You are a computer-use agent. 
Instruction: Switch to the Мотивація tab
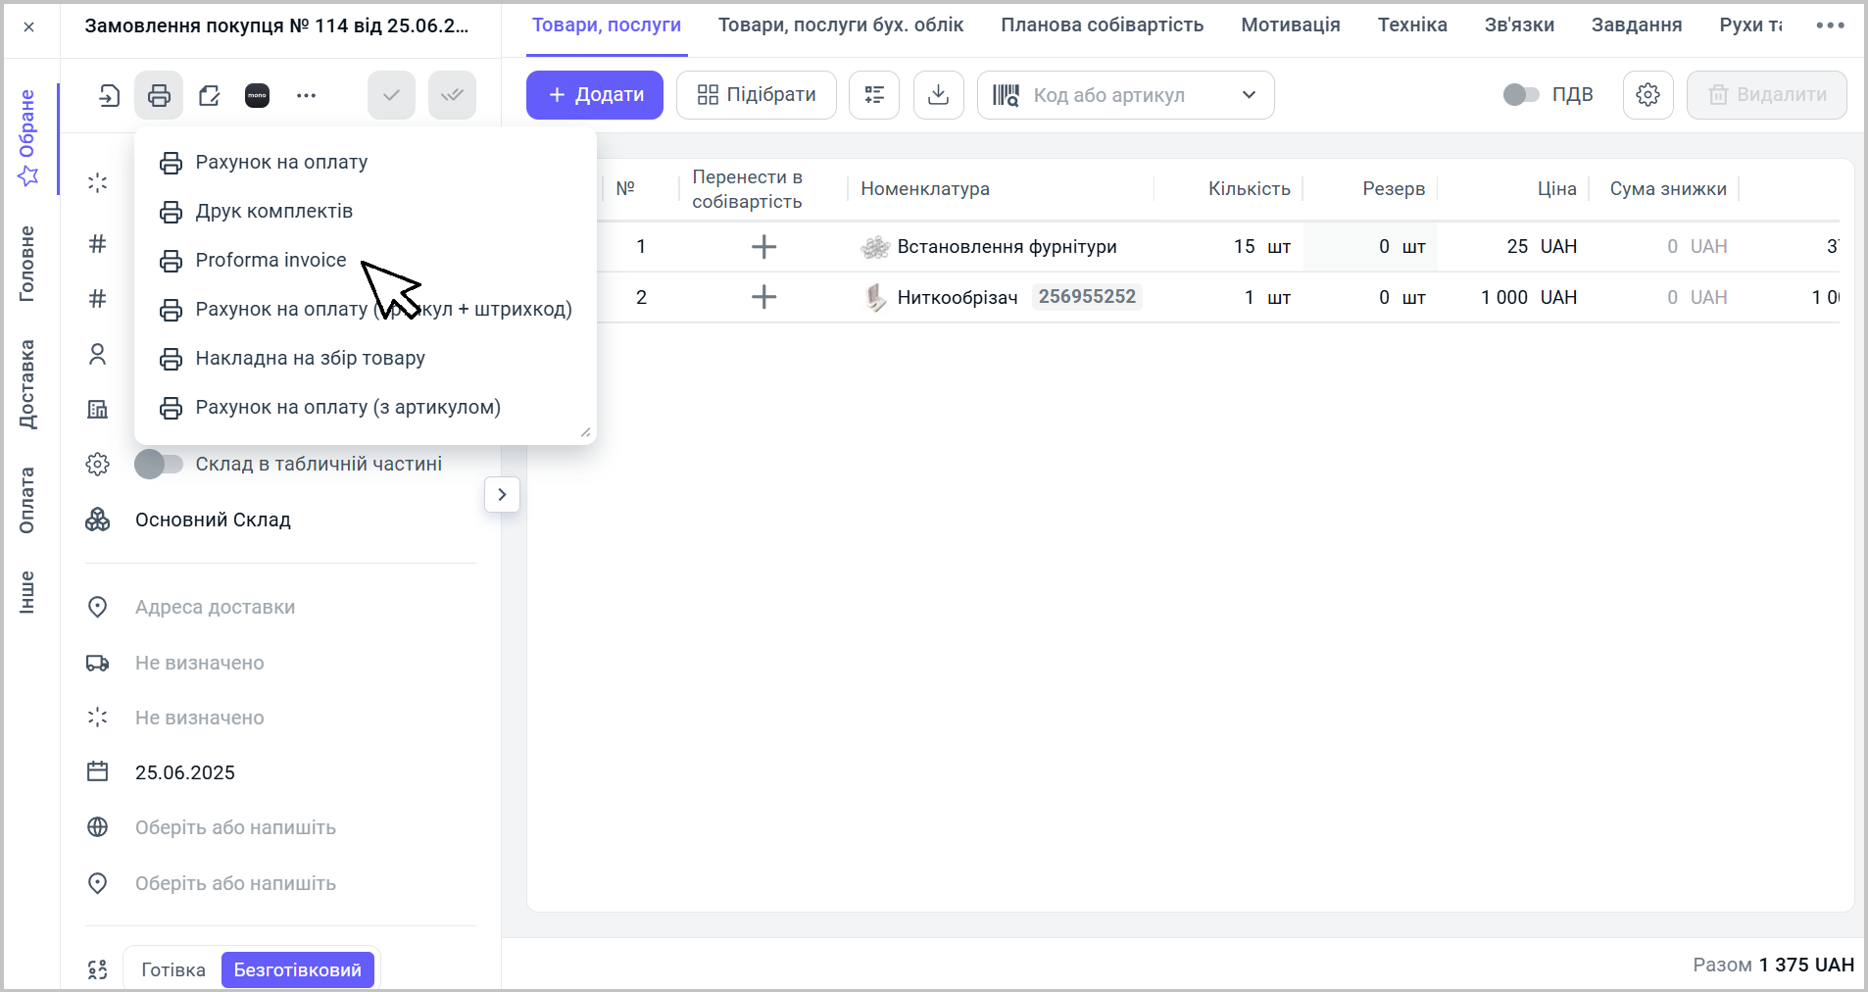point(1290,25)
